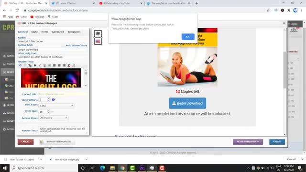Click the Gmail bookmark

(22, 17)
